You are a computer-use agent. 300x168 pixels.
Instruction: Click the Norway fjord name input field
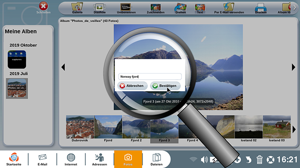pyautogui.click(x=150, y=76)
